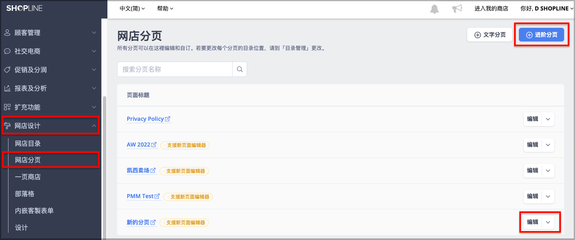The image size is (575, 240).
Task: Open the 凯西卖场 page link
Action: (138, 170)
